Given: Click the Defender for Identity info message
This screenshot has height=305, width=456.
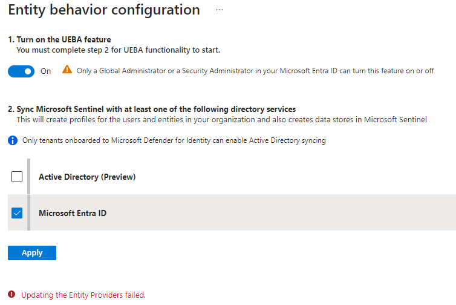Looking at the screenshot, I should point(174,140).
